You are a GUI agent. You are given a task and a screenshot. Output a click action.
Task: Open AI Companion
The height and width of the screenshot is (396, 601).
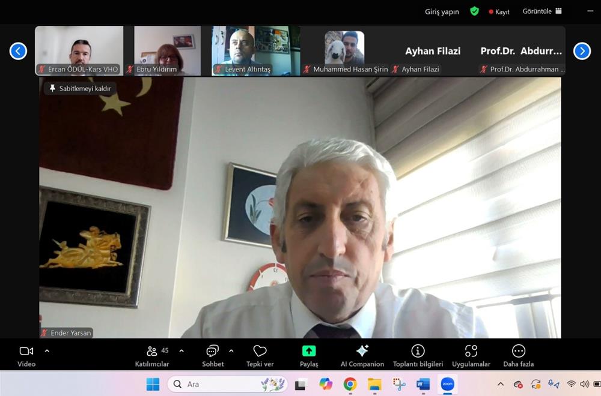(362, 355)
